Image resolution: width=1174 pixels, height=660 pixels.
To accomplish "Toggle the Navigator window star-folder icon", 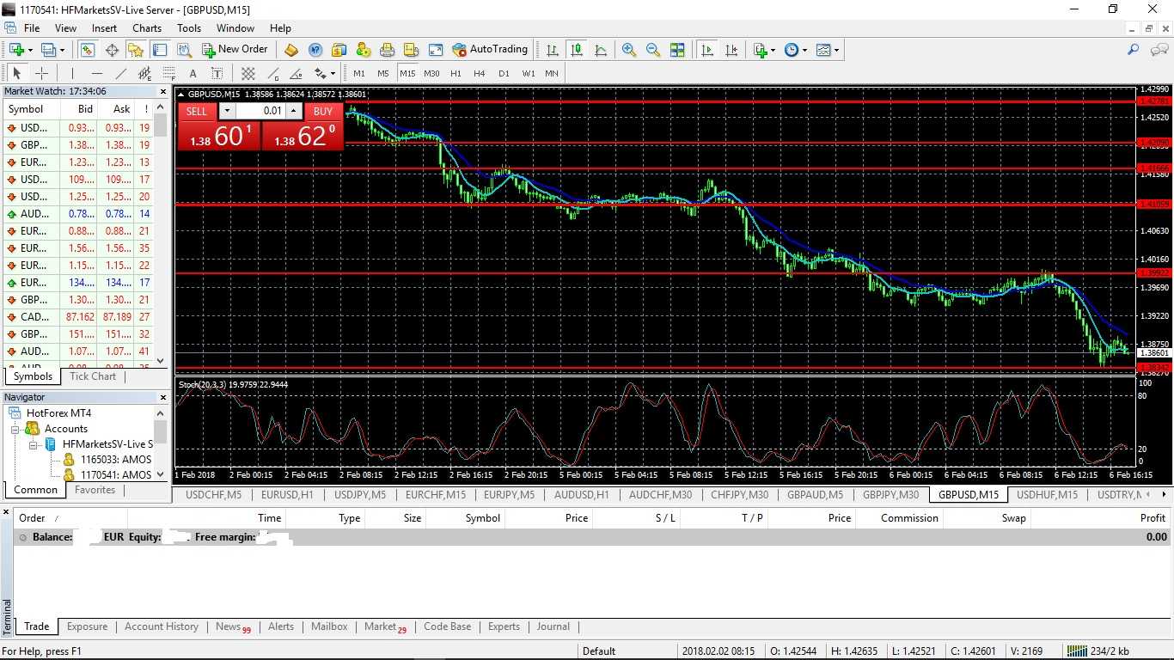I will tap(136, 50).
